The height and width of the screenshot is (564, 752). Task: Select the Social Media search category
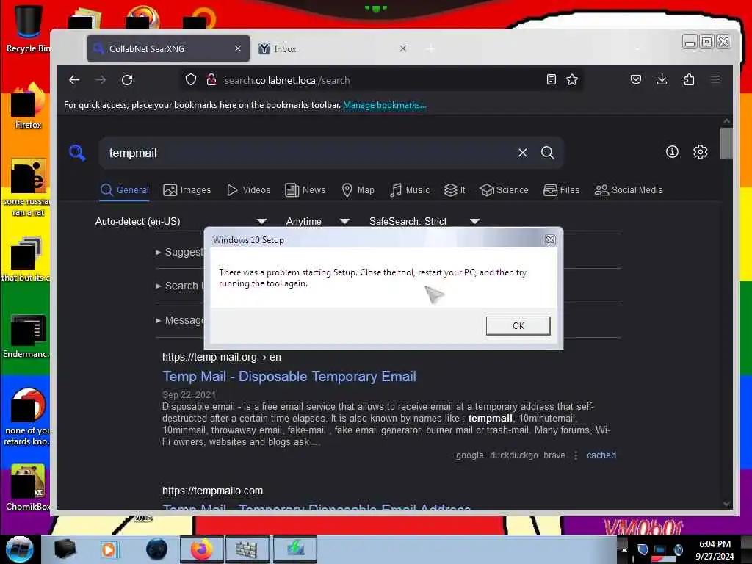coord(629,190)
